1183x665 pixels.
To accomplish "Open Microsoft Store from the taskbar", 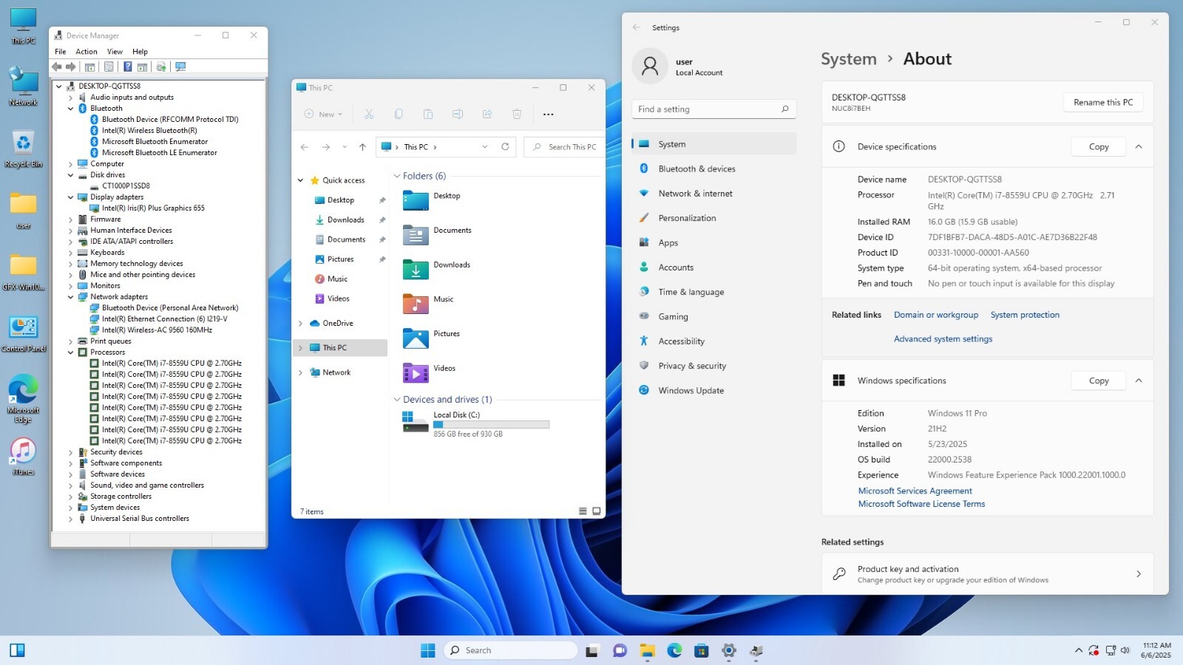I will click(x=702, y=651).
